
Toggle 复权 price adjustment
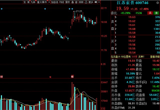pyautogui.click(x=67, y=2)
